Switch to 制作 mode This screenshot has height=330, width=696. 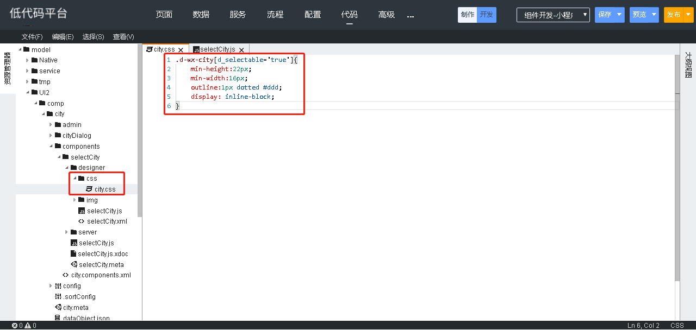[x=467, y=15]
